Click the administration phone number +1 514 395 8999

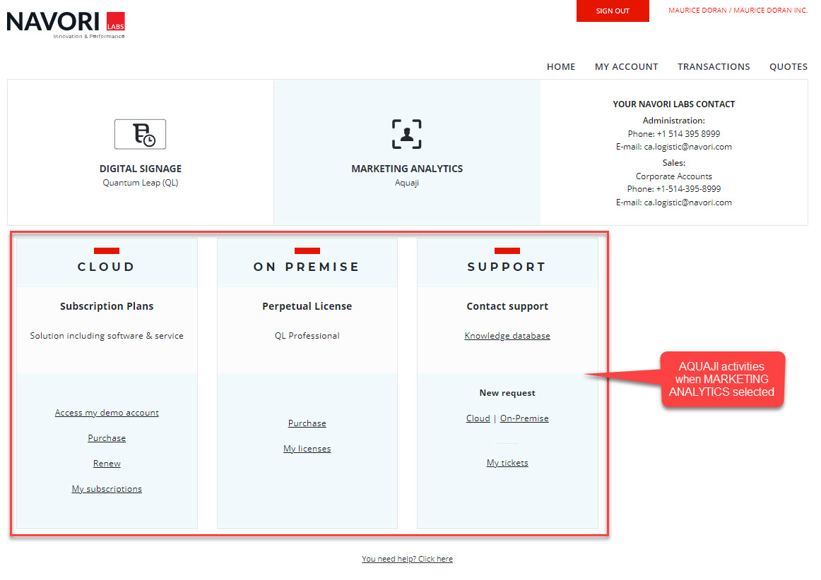click(688, 134)
